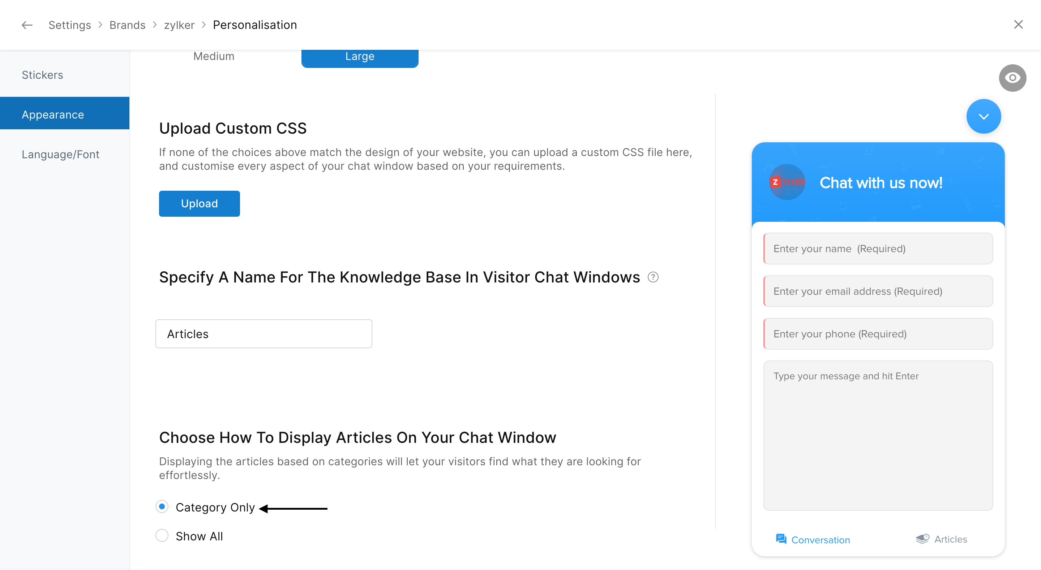The height and width of the screenshot is (570, 1041).
Task: Go to Brands in the breadcrumb
Action: point(127,25)
